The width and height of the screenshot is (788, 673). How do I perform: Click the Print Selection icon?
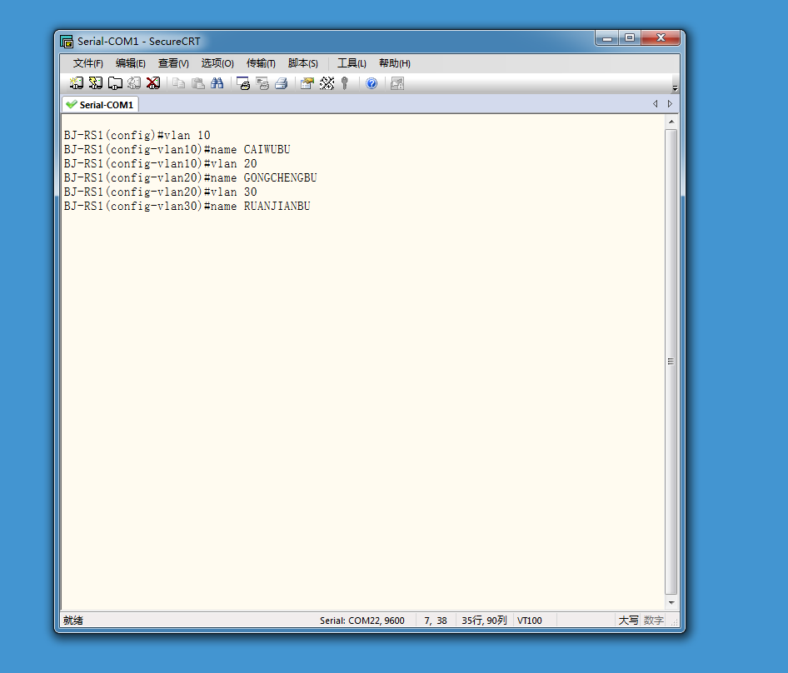pos(262,83)
